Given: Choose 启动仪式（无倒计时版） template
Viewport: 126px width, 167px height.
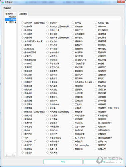Looking at the screenshot, I should click(x=48, y=26).
